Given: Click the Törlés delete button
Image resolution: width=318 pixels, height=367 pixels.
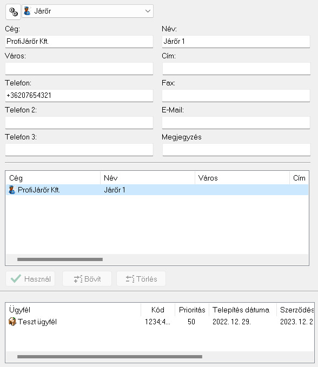Looking at the screenshot, I should point(141,279).
